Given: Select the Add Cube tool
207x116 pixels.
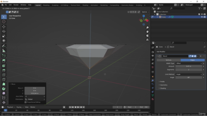Looking at the screenshot, I should 4,56.
